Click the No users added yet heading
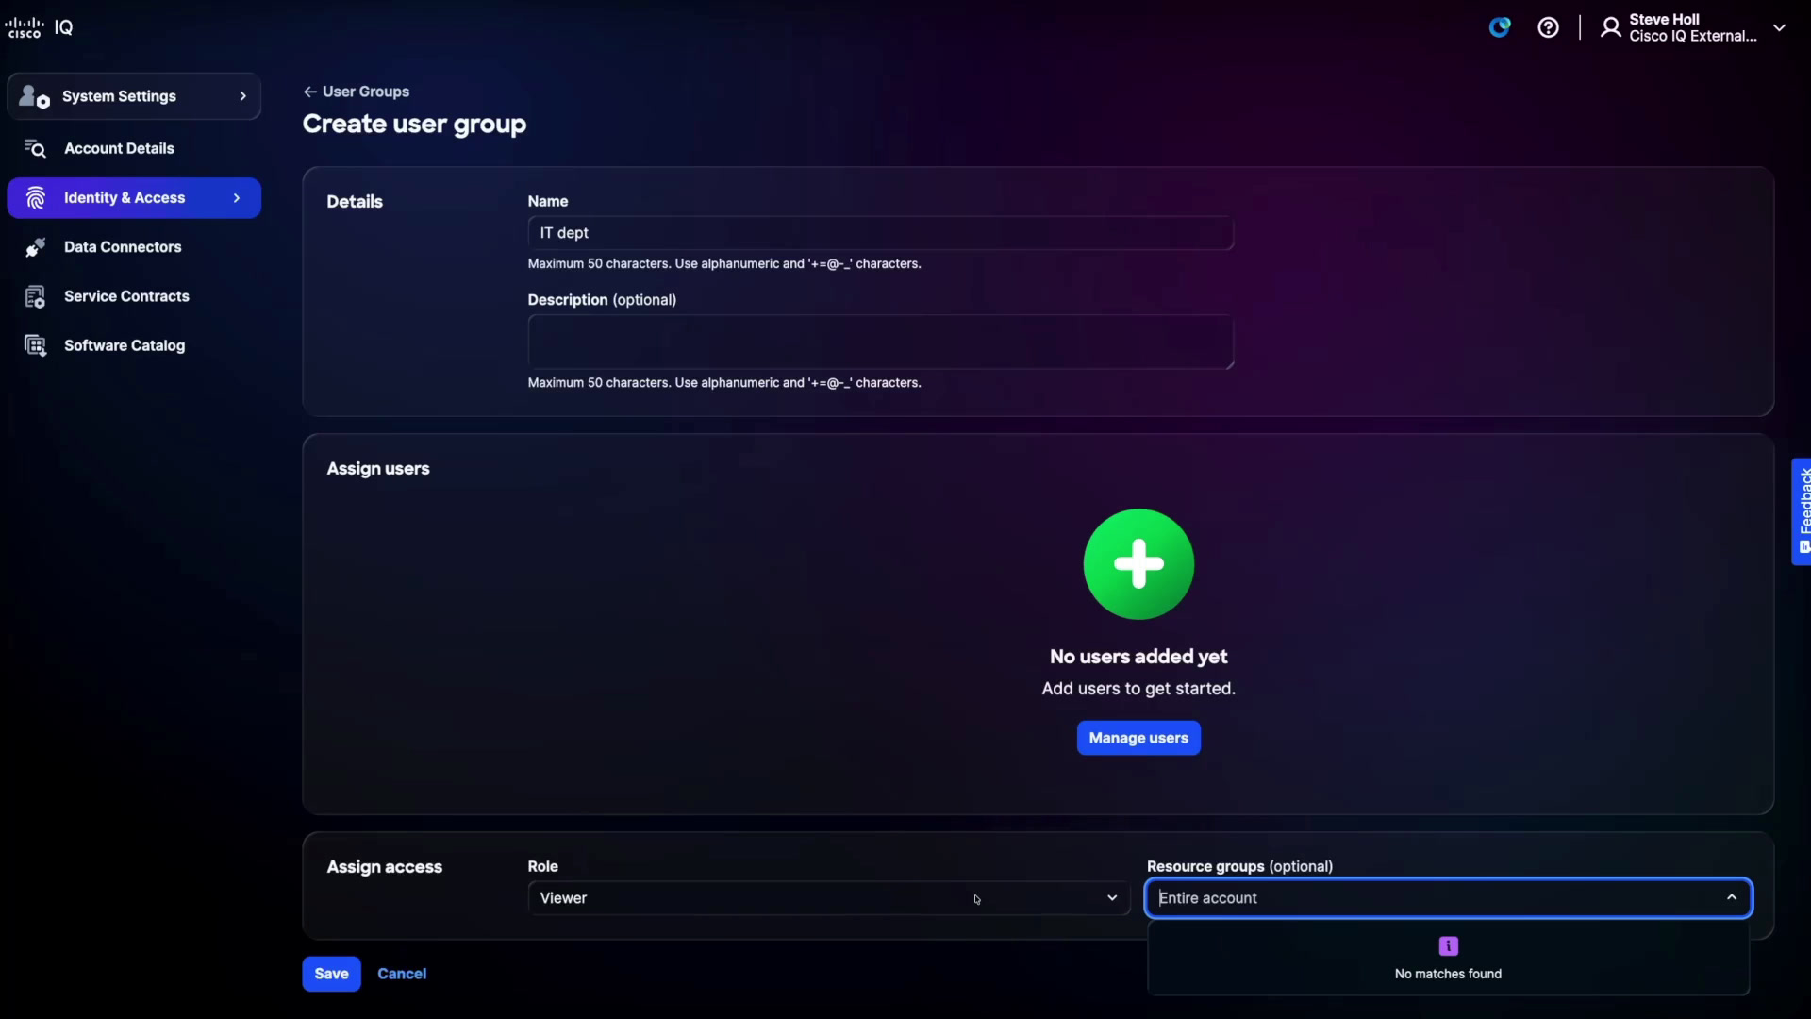Screen dimensions: 1811x1019 [1138, 657]
